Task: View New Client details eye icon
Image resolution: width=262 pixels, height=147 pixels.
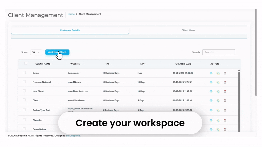Action: tap(211, 91)
